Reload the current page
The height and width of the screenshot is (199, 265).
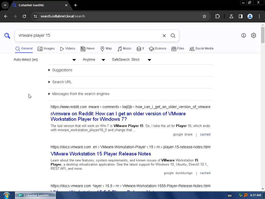[24, 16]
